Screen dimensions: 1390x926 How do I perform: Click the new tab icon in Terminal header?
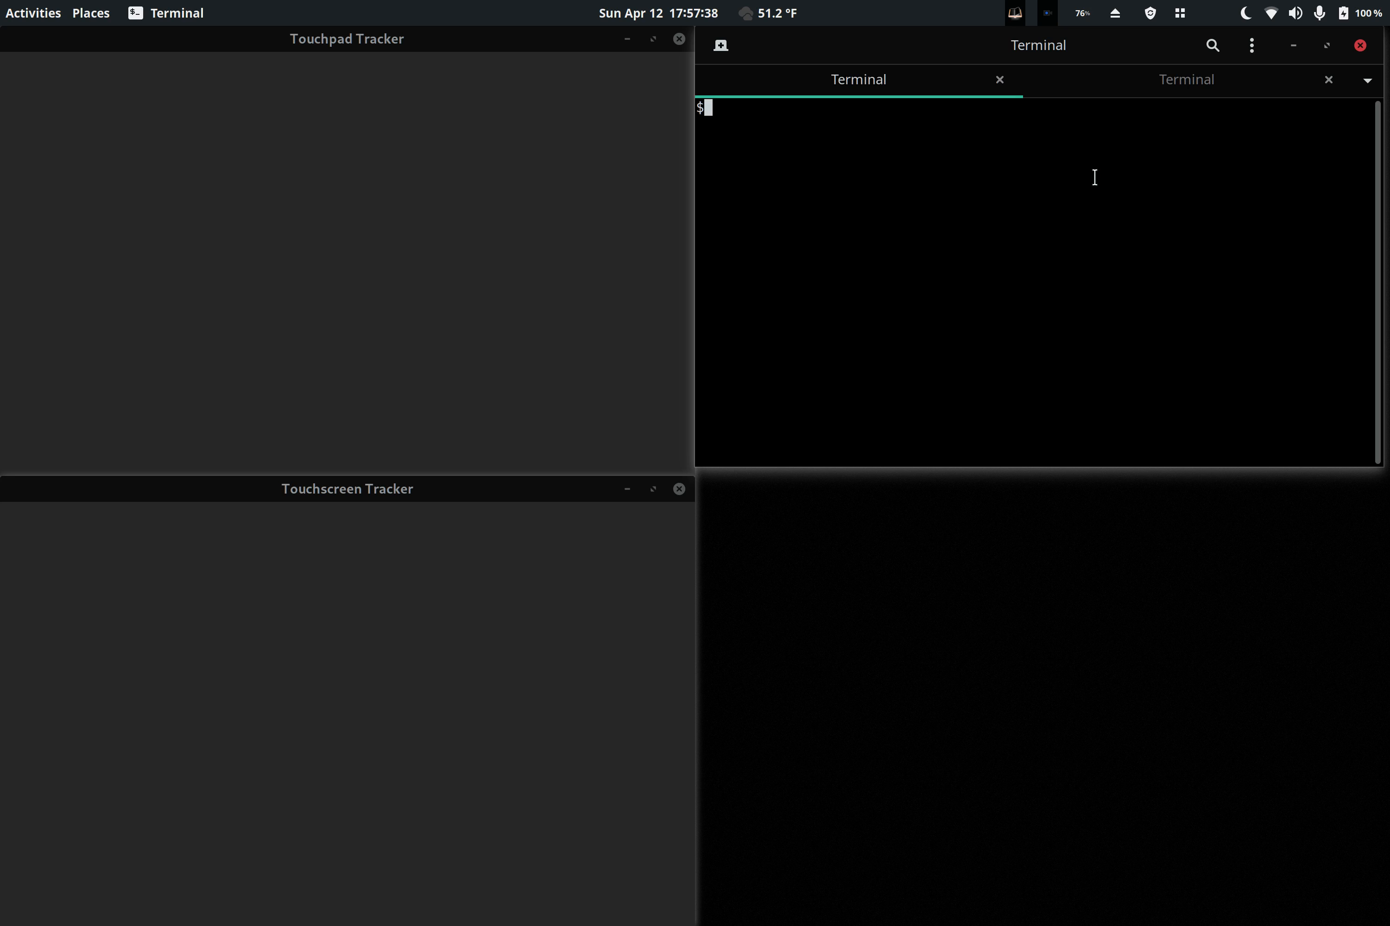[x=720, y=45]
